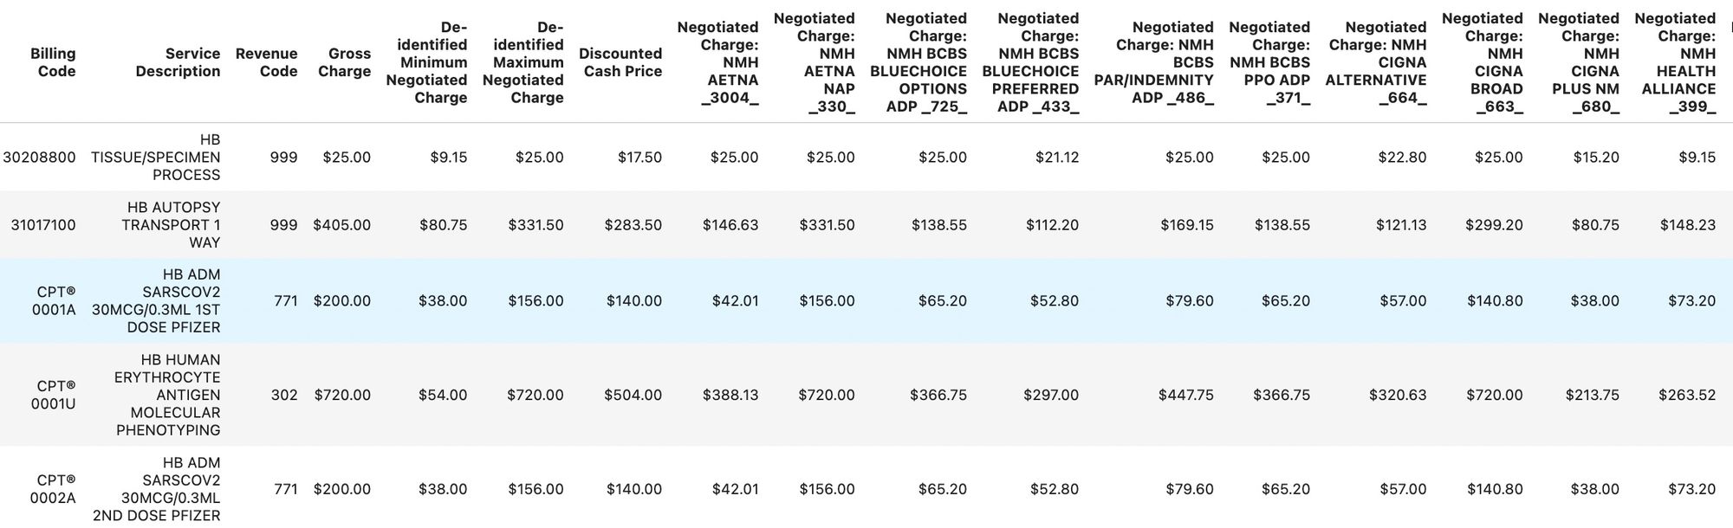Screen dimensions: 1733x528
Task: Select the Revenue Code column header
Action: pos(267,62)
